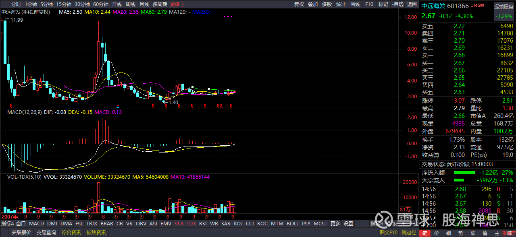This screenshot has height=237, width=516.
Task: Open the 多周期 multi-period view
Action: pyautogui.click(x=160, y=4)
